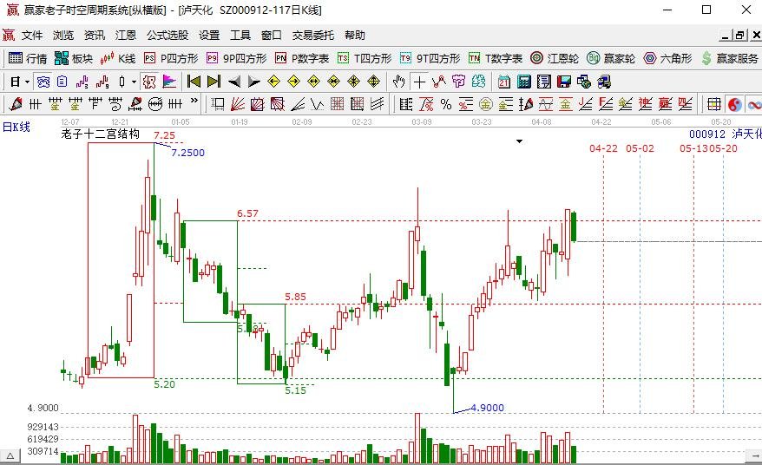Click the floppy disk save icon
The height and width of the screenshot is (465, 762).
coord(564,82)
